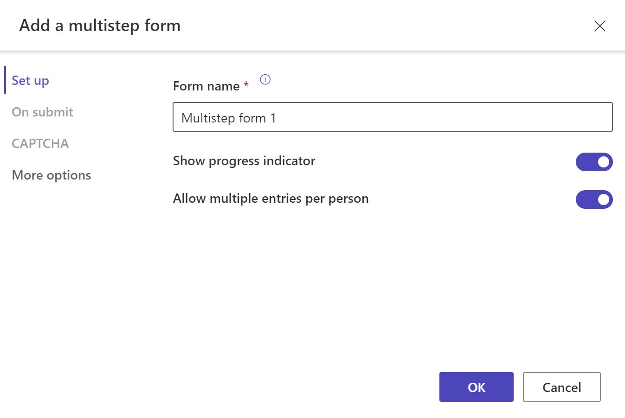The image size is (625, 418).
Task: Open the tooltip beside Form name
Action: click(x=265, y=79)
